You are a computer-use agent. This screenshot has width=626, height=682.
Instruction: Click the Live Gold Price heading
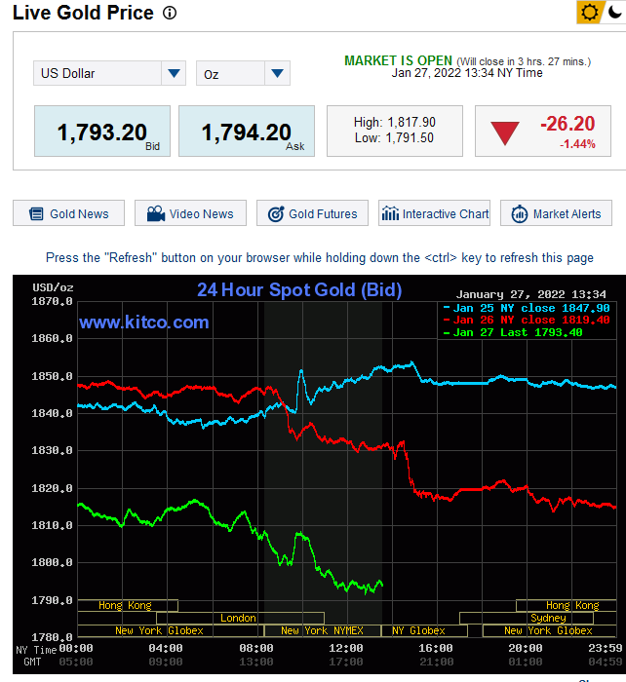tap(83, 13)
